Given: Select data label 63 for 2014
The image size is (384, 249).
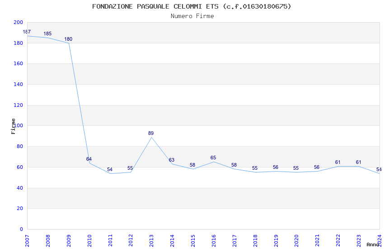Looking at the screenshot, I should coord(172,160).
